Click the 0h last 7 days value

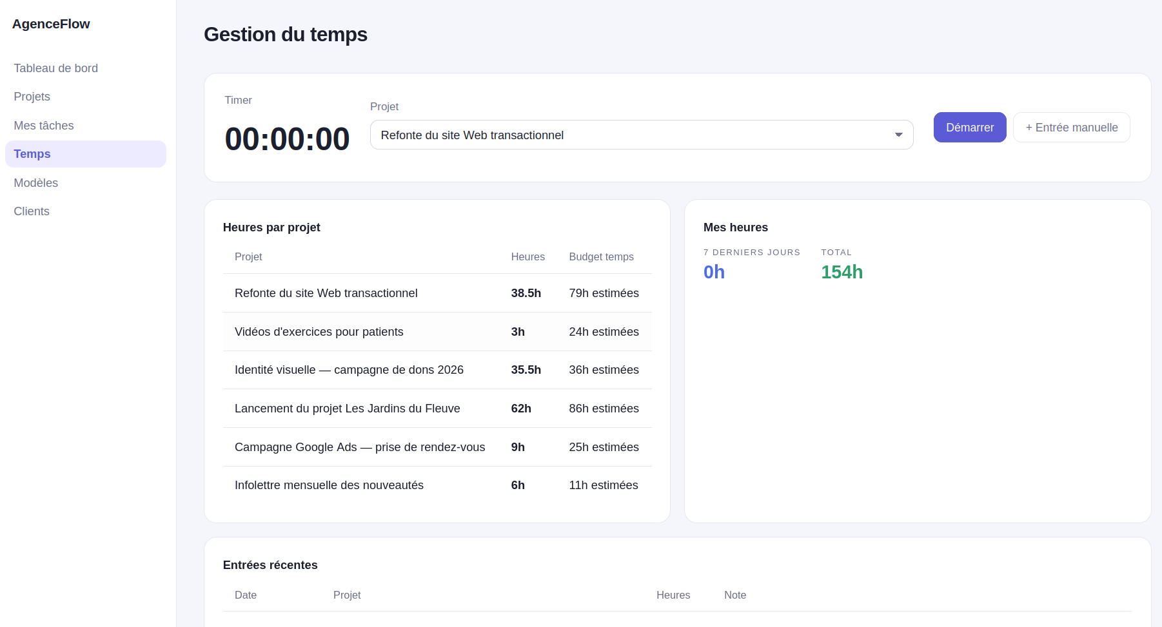coord(714,272)
